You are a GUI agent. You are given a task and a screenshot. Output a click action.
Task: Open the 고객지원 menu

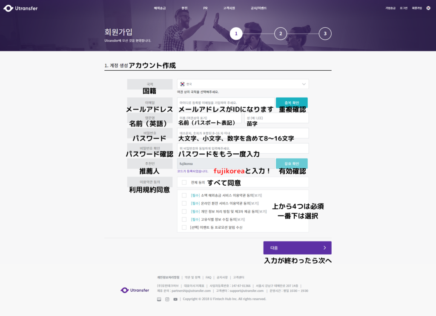coord(229,8)
